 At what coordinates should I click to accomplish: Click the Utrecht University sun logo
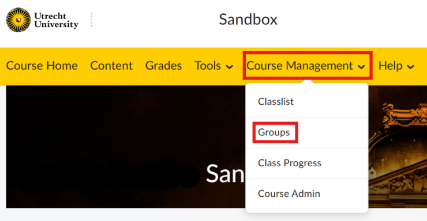(18, 20)
